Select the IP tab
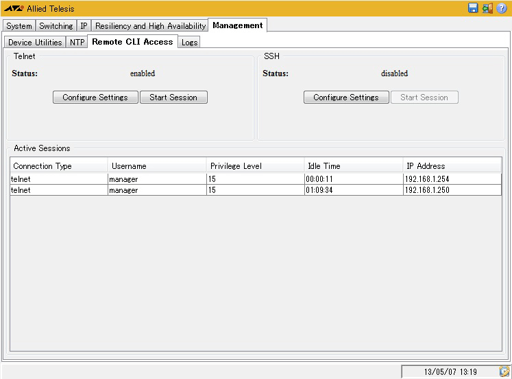 coord(84,26)
